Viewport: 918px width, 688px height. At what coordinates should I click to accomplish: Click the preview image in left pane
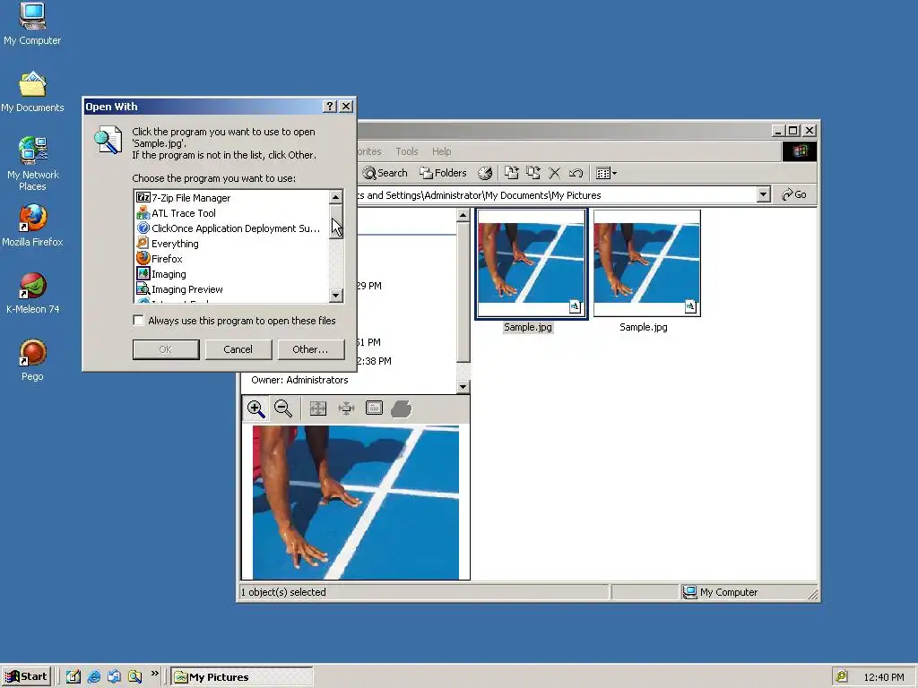[x=356, y=503]
